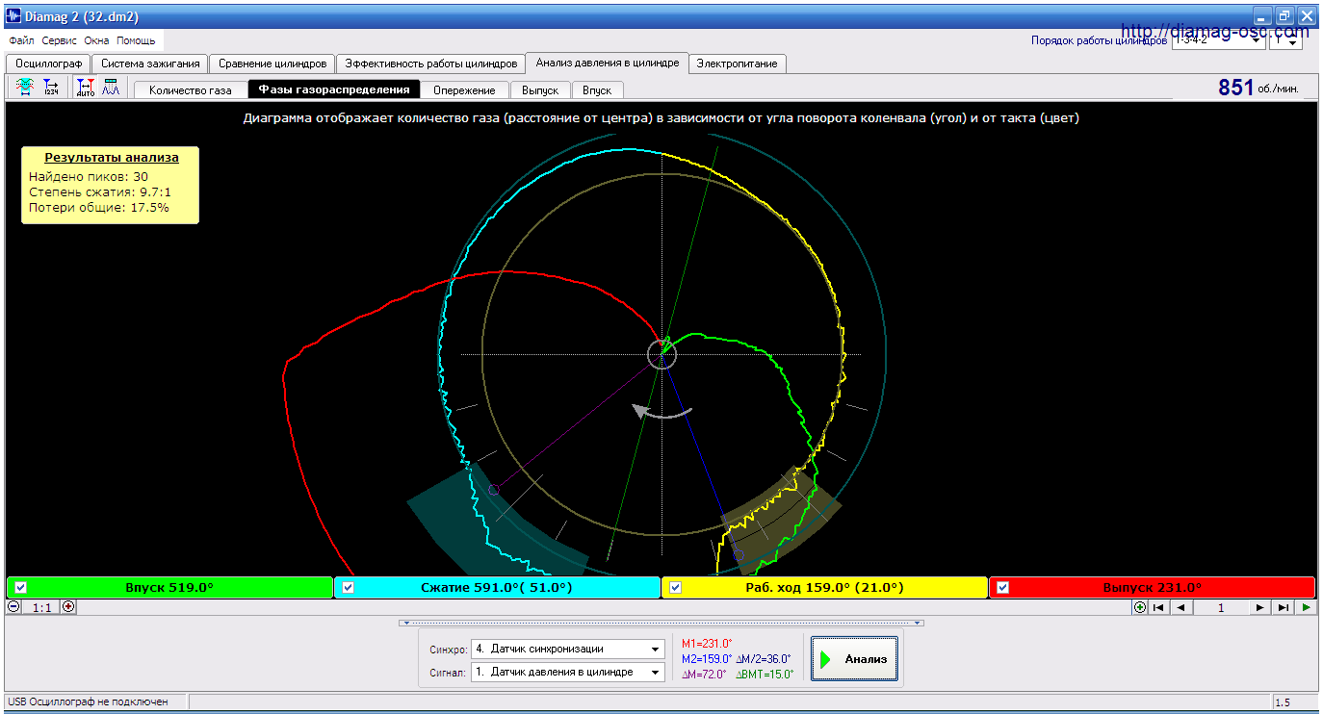Toggle the Раб. ход 159.0° checkbox
The image size is (1323, 714).
click(x=675, y=588)
